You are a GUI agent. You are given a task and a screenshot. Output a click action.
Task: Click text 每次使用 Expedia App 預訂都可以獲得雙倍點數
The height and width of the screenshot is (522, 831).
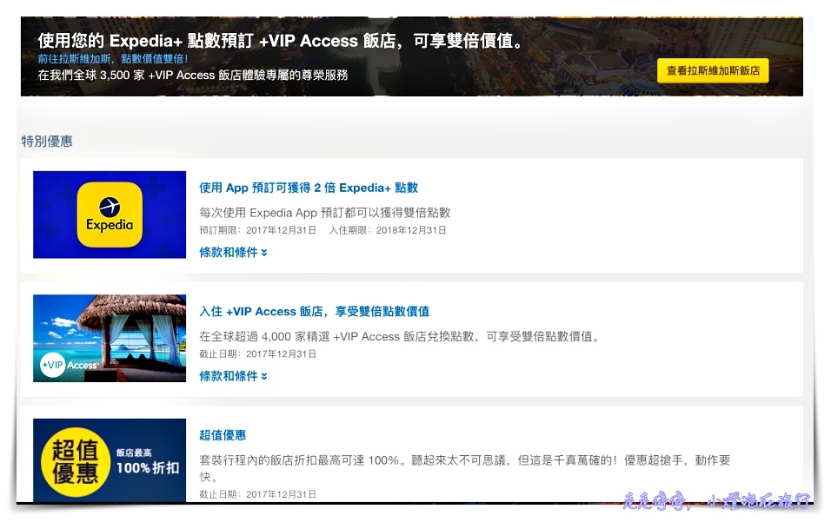point(325,213)
